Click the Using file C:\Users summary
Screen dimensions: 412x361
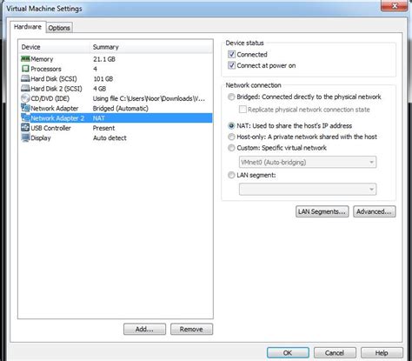point(149,98)
